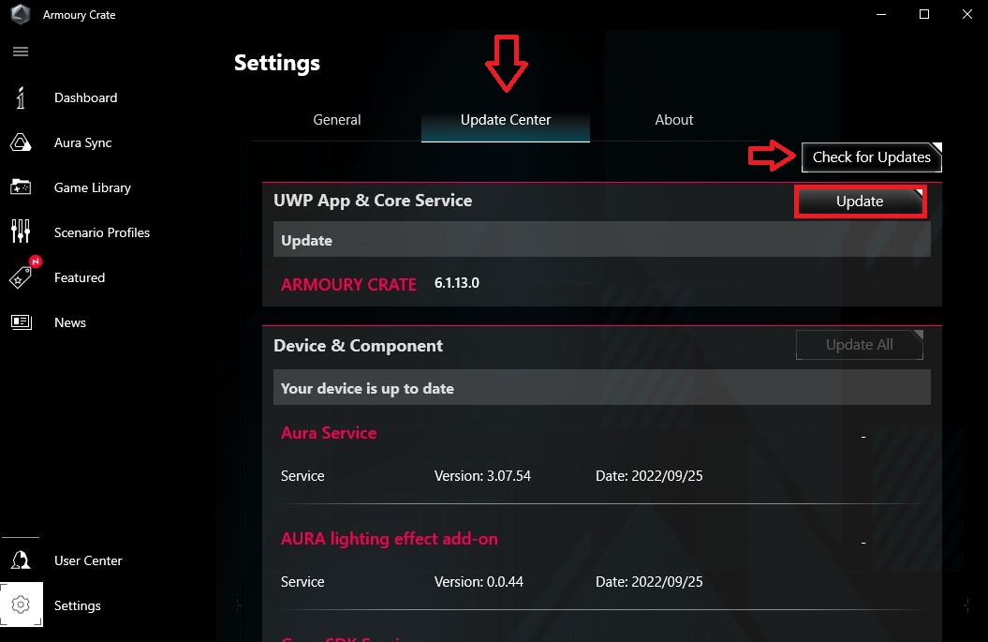Open Aura Sync icon in sidebar
Image resolution: width=988 pixels, height=642 pixels.
pyautogui.click(x=21, y=142)
